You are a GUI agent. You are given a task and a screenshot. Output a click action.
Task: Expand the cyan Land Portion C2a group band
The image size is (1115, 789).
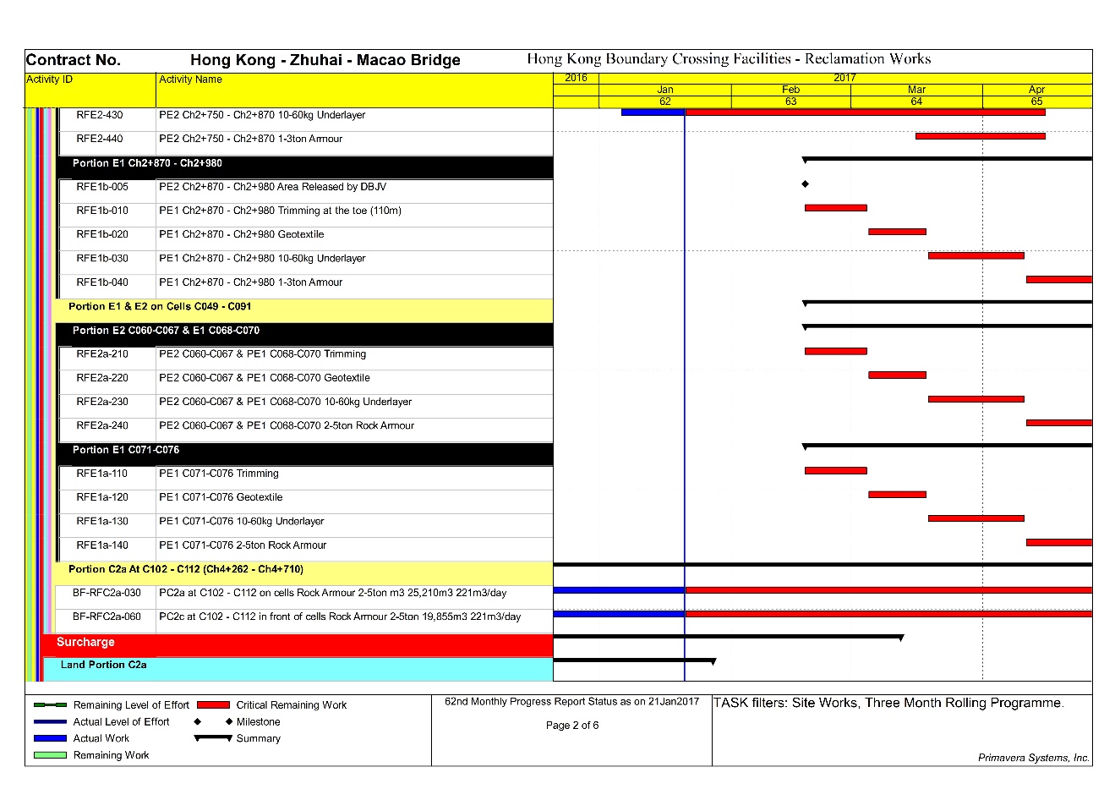298,669
